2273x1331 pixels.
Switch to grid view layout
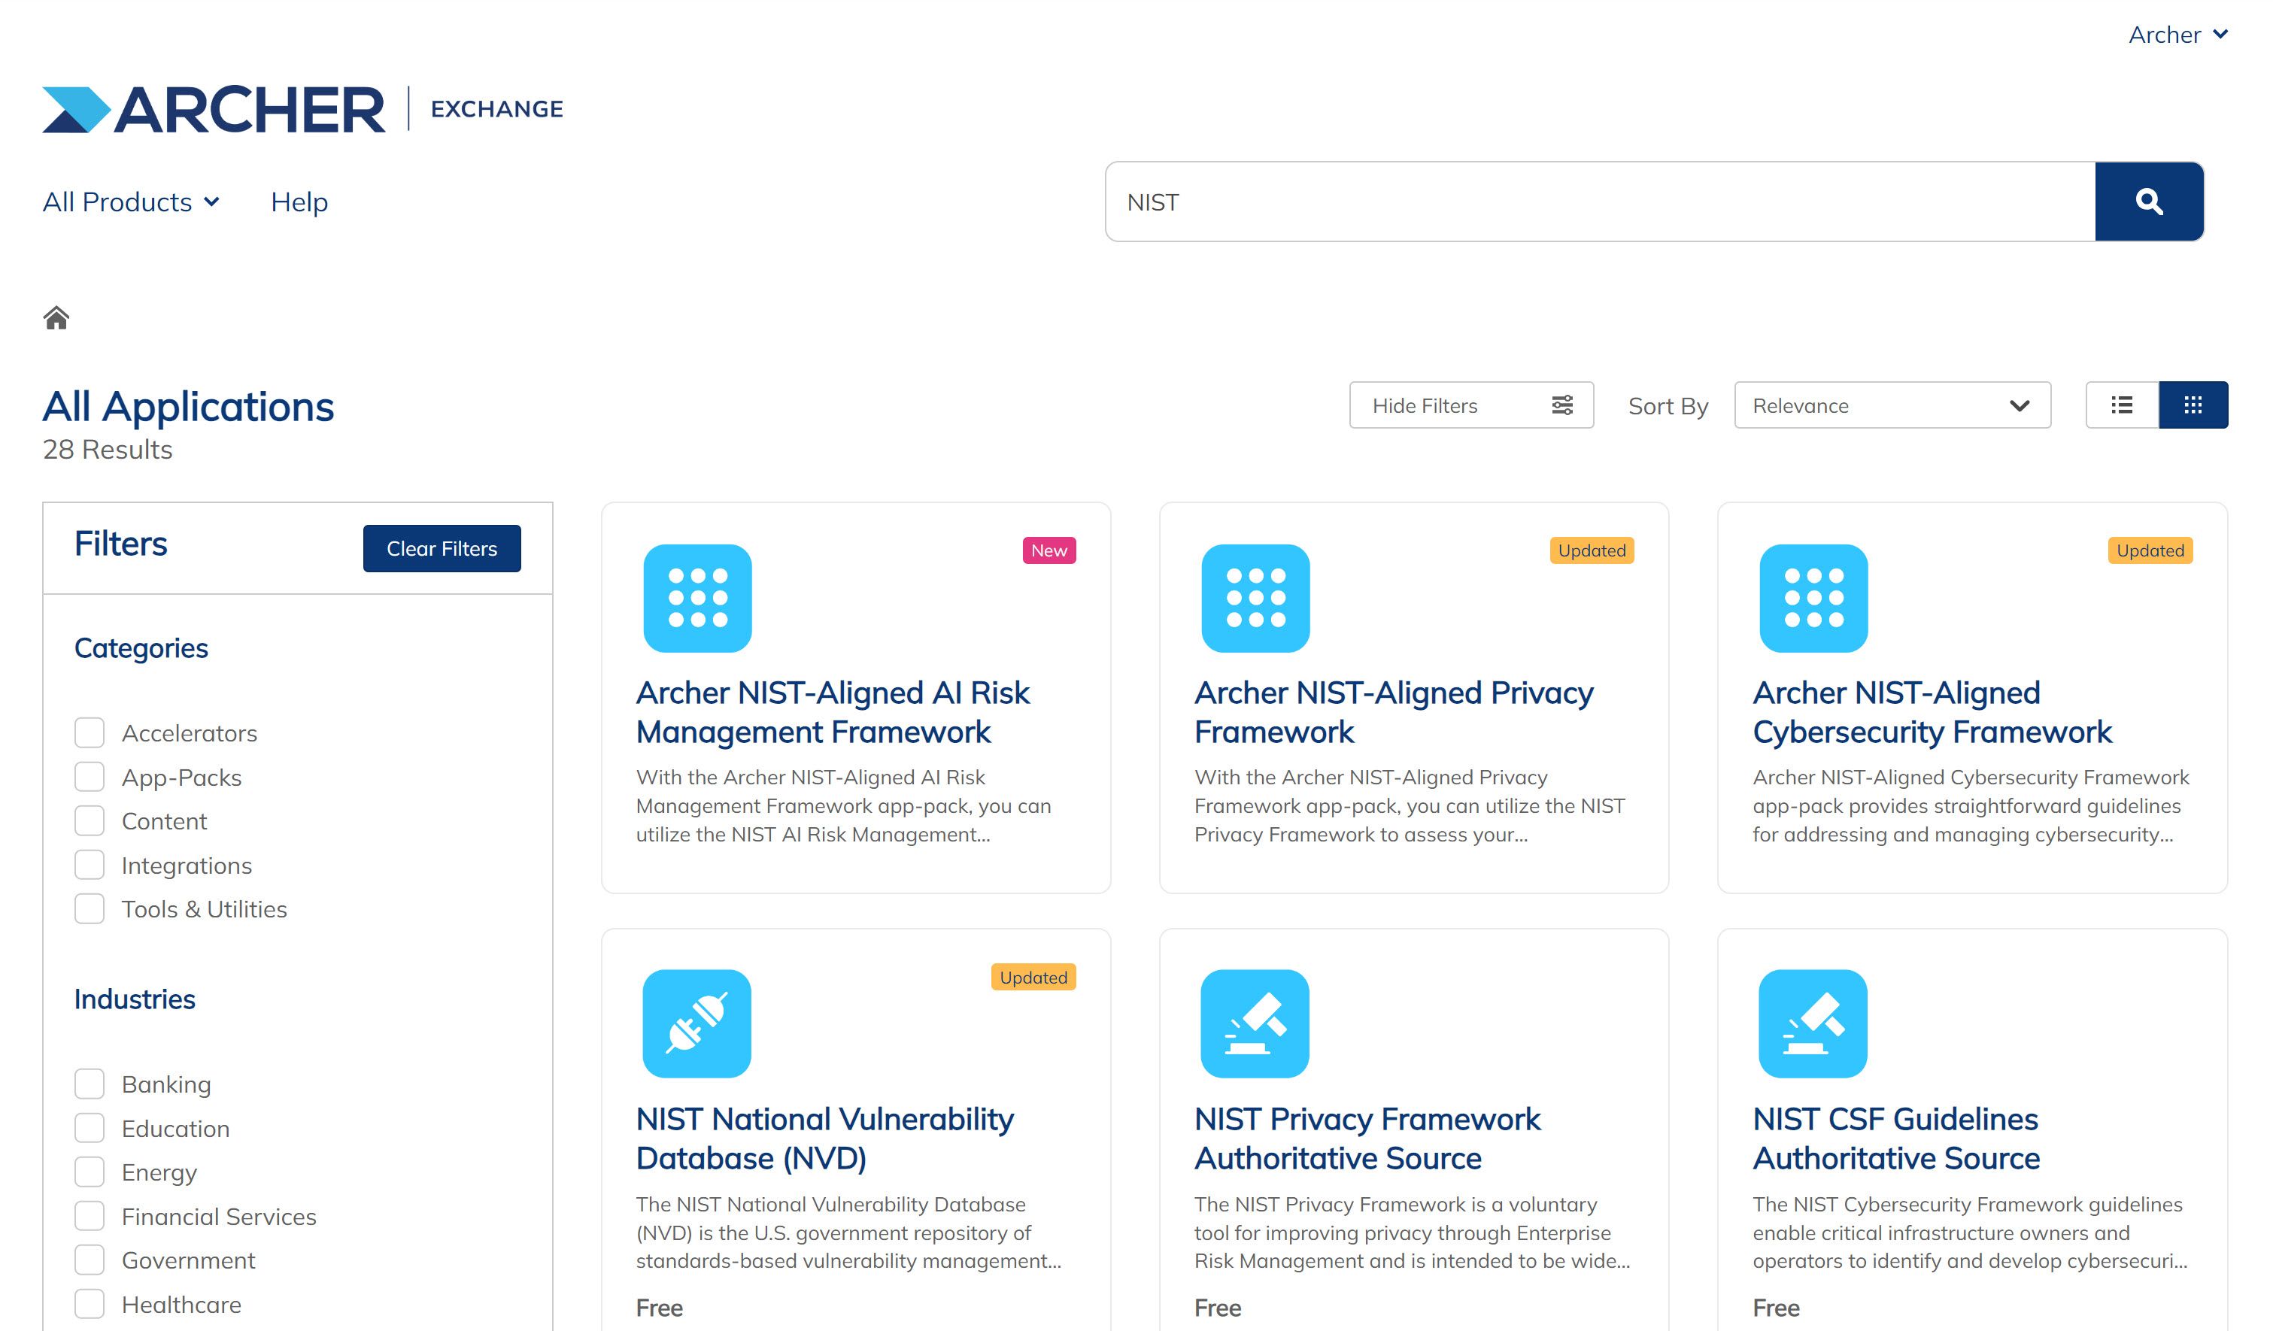2193,405
